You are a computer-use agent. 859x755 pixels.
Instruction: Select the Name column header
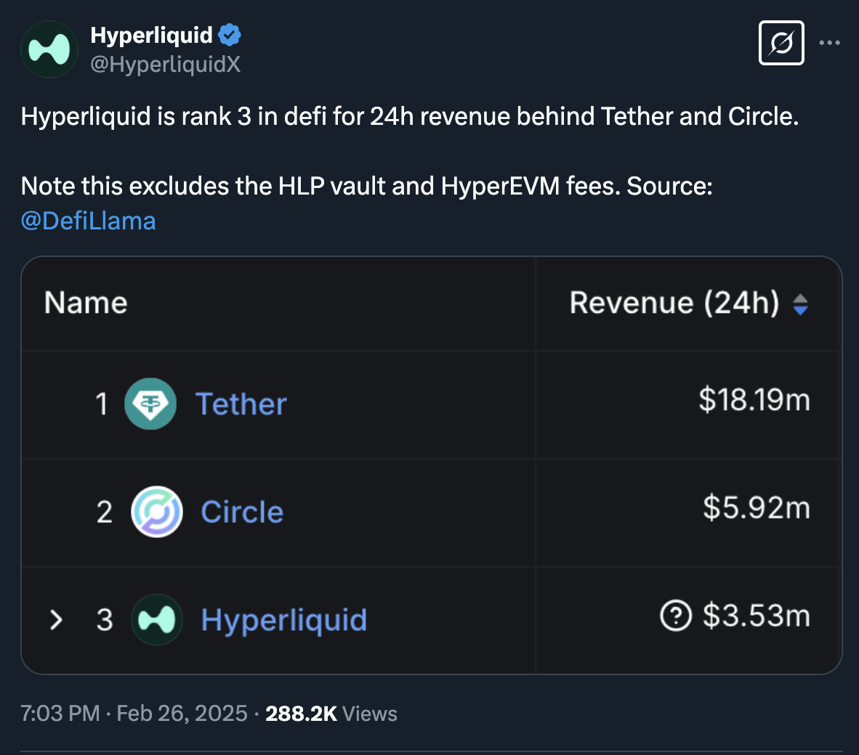pyautogui.click(x=85, y=303)
